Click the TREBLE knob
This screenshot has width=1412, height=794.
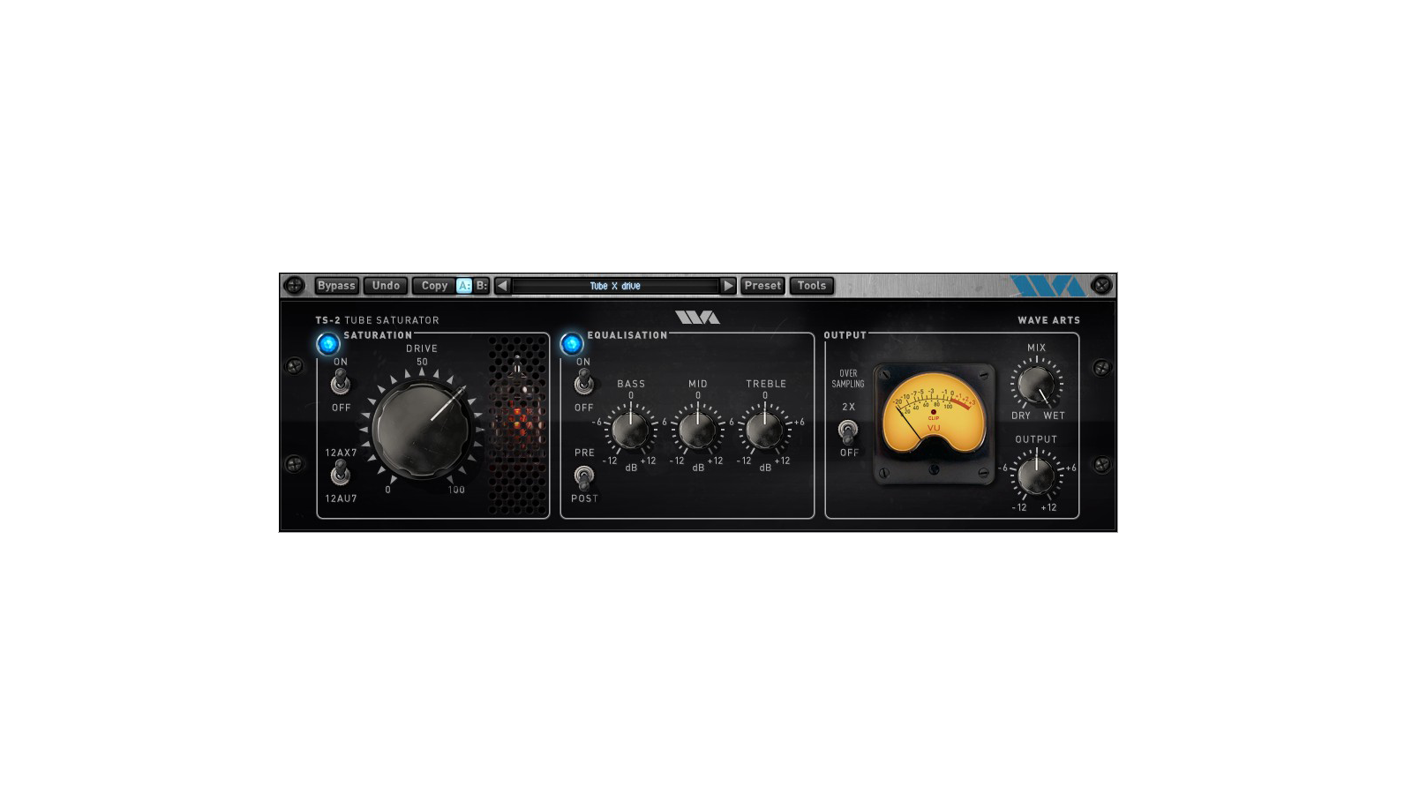(x=765, y=430)
